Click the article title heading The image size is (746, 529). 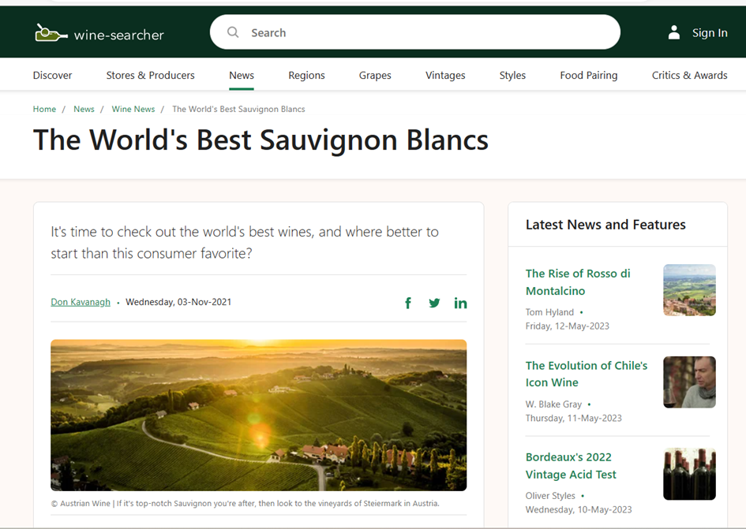coord(261,140)
